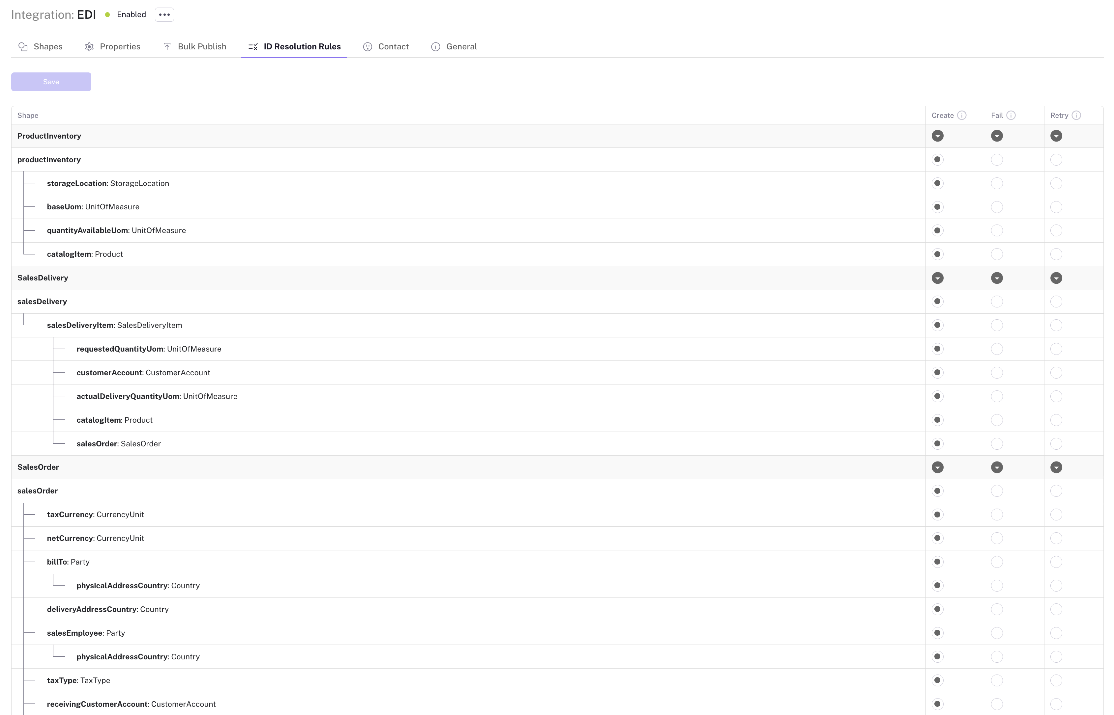Viewport: 1114px width, 715px height.
Task: Click the Properties gear icon
Action: point(89,46)
